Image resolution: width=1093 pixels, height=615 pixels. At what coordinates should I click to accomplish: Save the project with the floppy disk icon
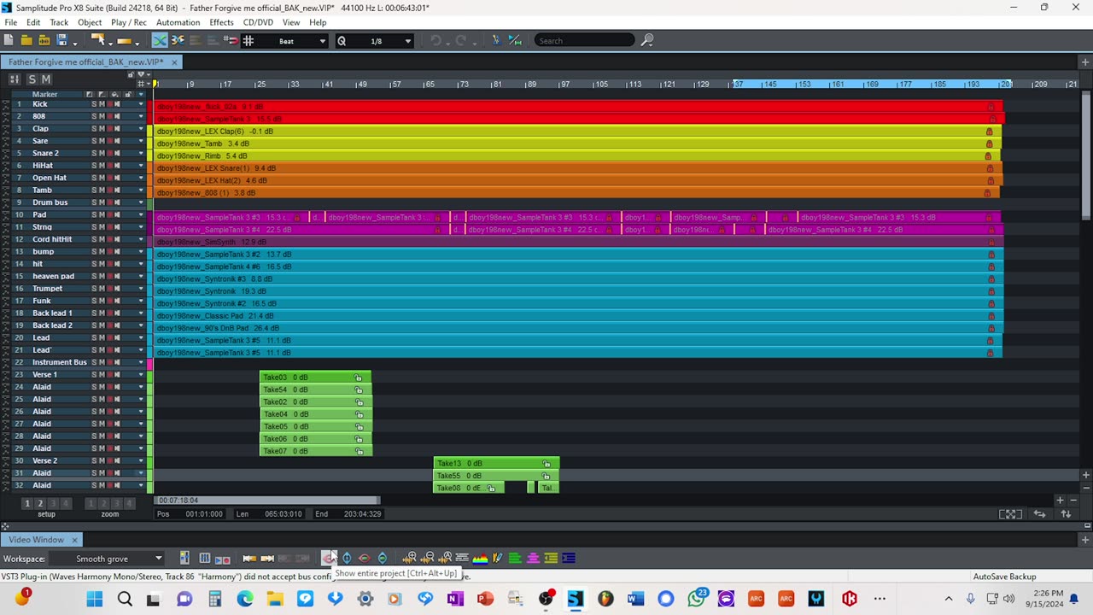61,40
